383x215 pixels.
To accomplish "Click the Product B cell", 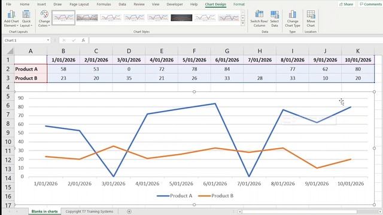I will click(x=31, y=78).
